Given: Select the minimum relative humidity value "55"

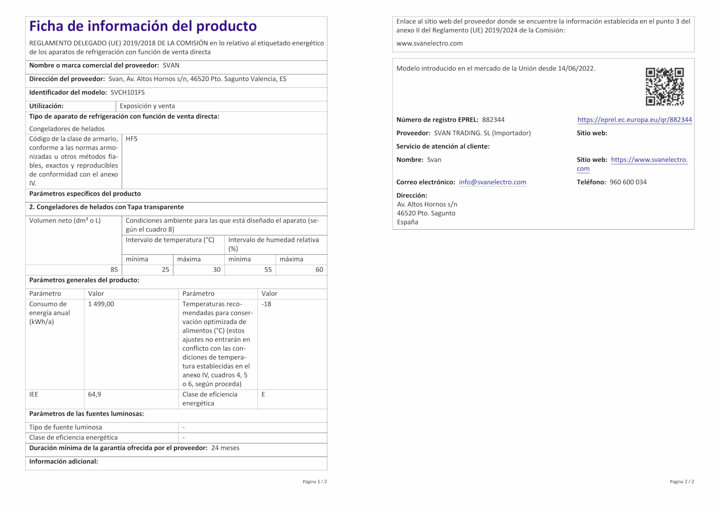Looking at the screenshot, I should pos(268,269).
